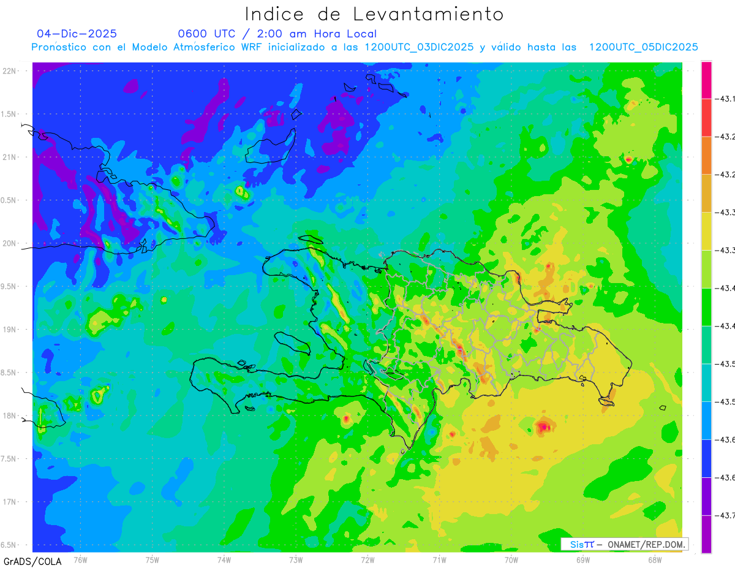Select the pure green legend swatch

coord(706,308)
